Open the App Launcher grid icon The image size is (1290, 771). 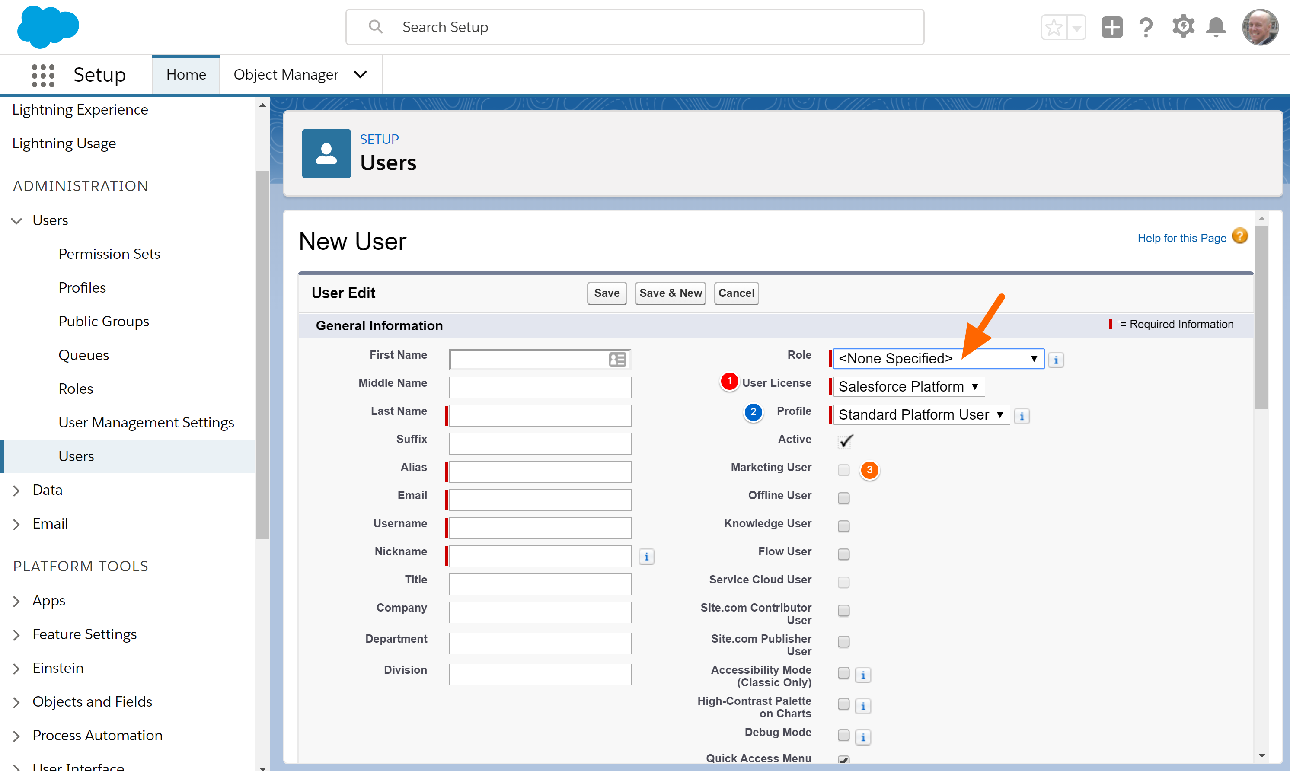pos(43,75)
